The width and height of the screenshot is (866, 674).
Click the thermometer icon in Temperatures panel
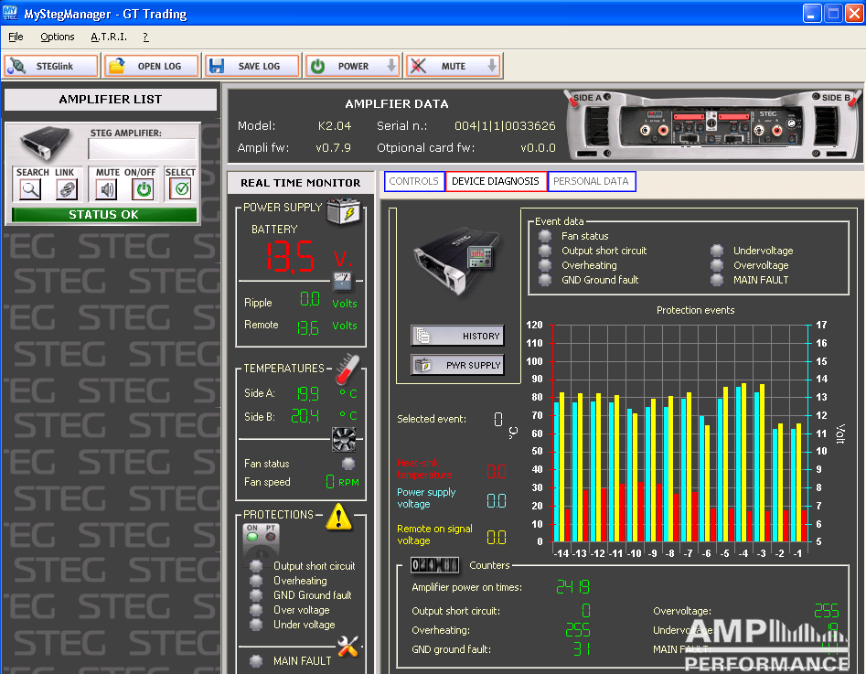(x=346, y=369)
